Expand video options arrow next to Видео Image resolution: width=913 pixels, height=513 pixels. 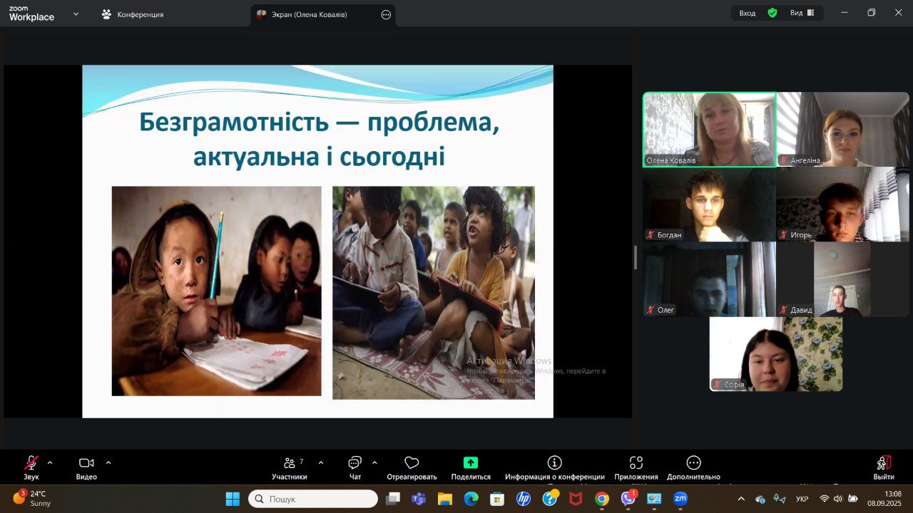108,462
